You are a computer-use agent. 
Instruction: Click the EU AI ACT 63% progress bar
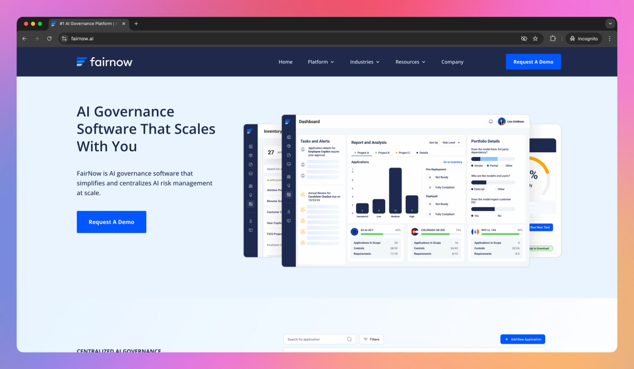click(x=380, y=234)
